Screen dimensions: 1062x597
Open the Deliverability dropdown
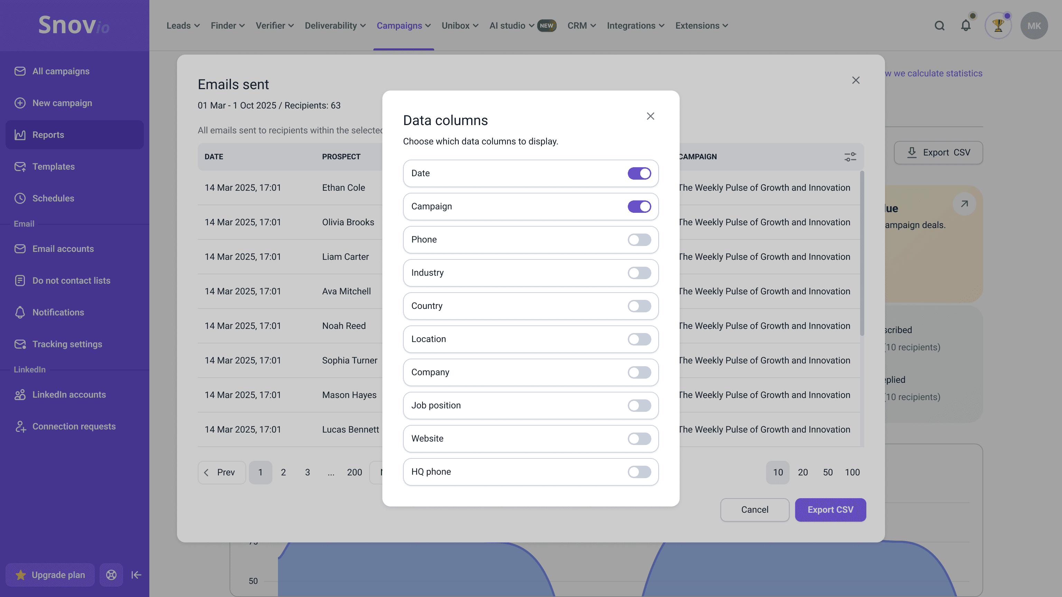pyautogui.click(x=335, y=26)
